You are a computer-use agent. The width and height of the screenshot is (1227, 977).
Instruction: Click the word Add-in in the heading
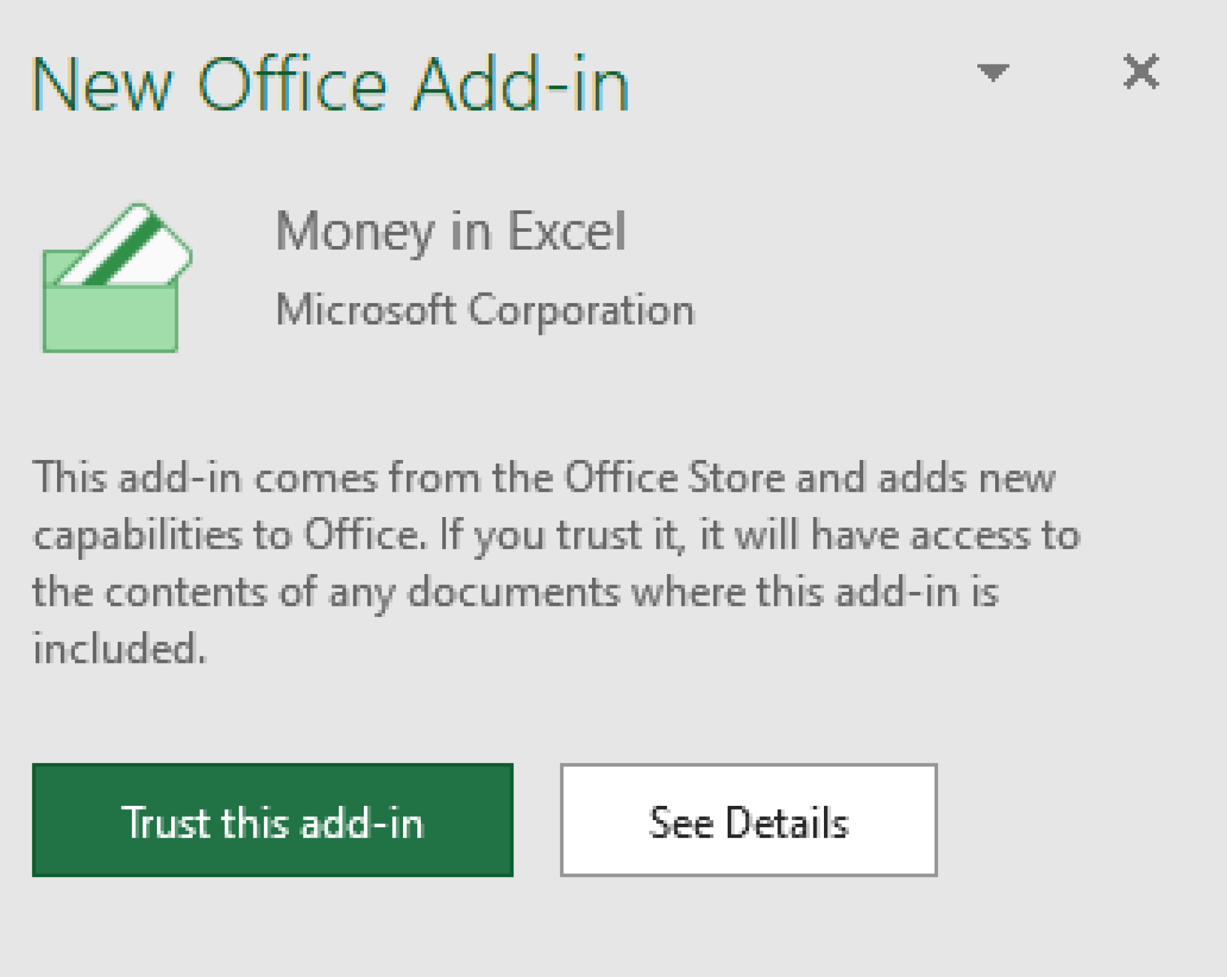521,84
